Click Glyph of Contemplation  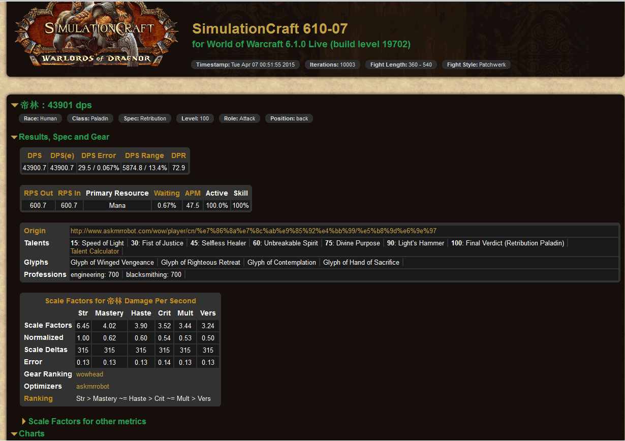point(282,262)
